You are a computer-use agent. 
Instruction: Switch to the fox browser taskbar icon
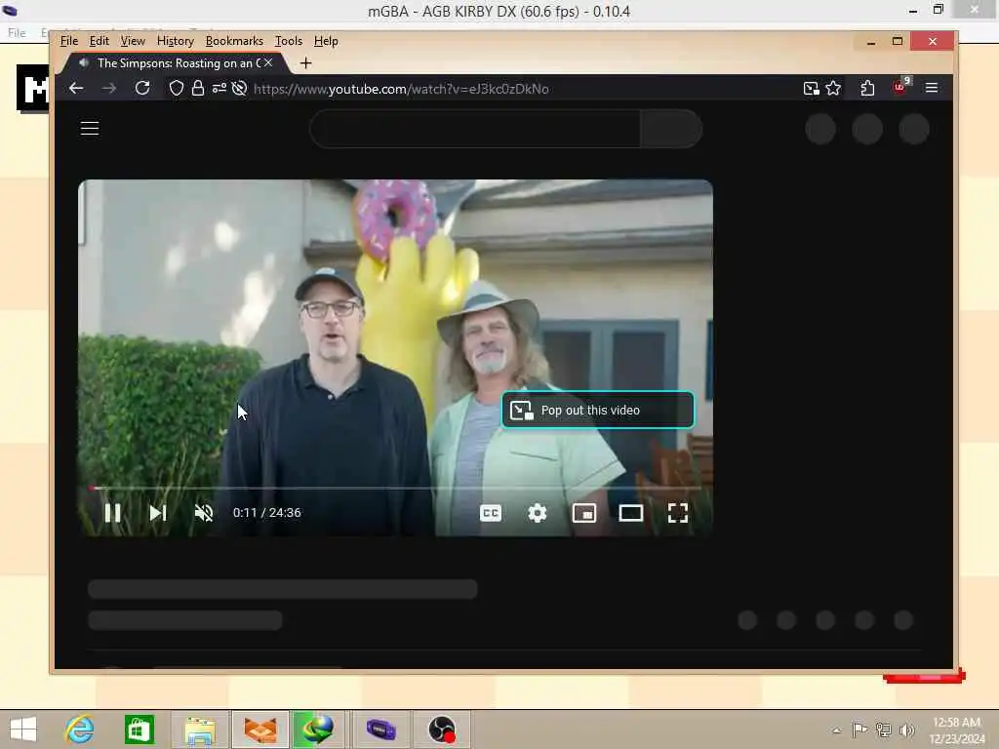click(260, 729)
